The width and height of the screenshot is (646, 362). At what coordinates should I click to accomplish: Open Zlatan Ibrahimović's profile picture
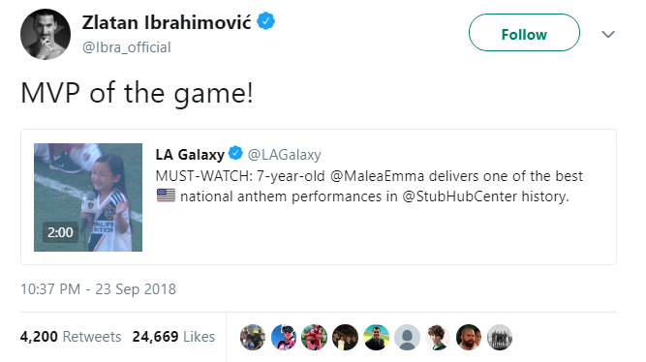46,35
